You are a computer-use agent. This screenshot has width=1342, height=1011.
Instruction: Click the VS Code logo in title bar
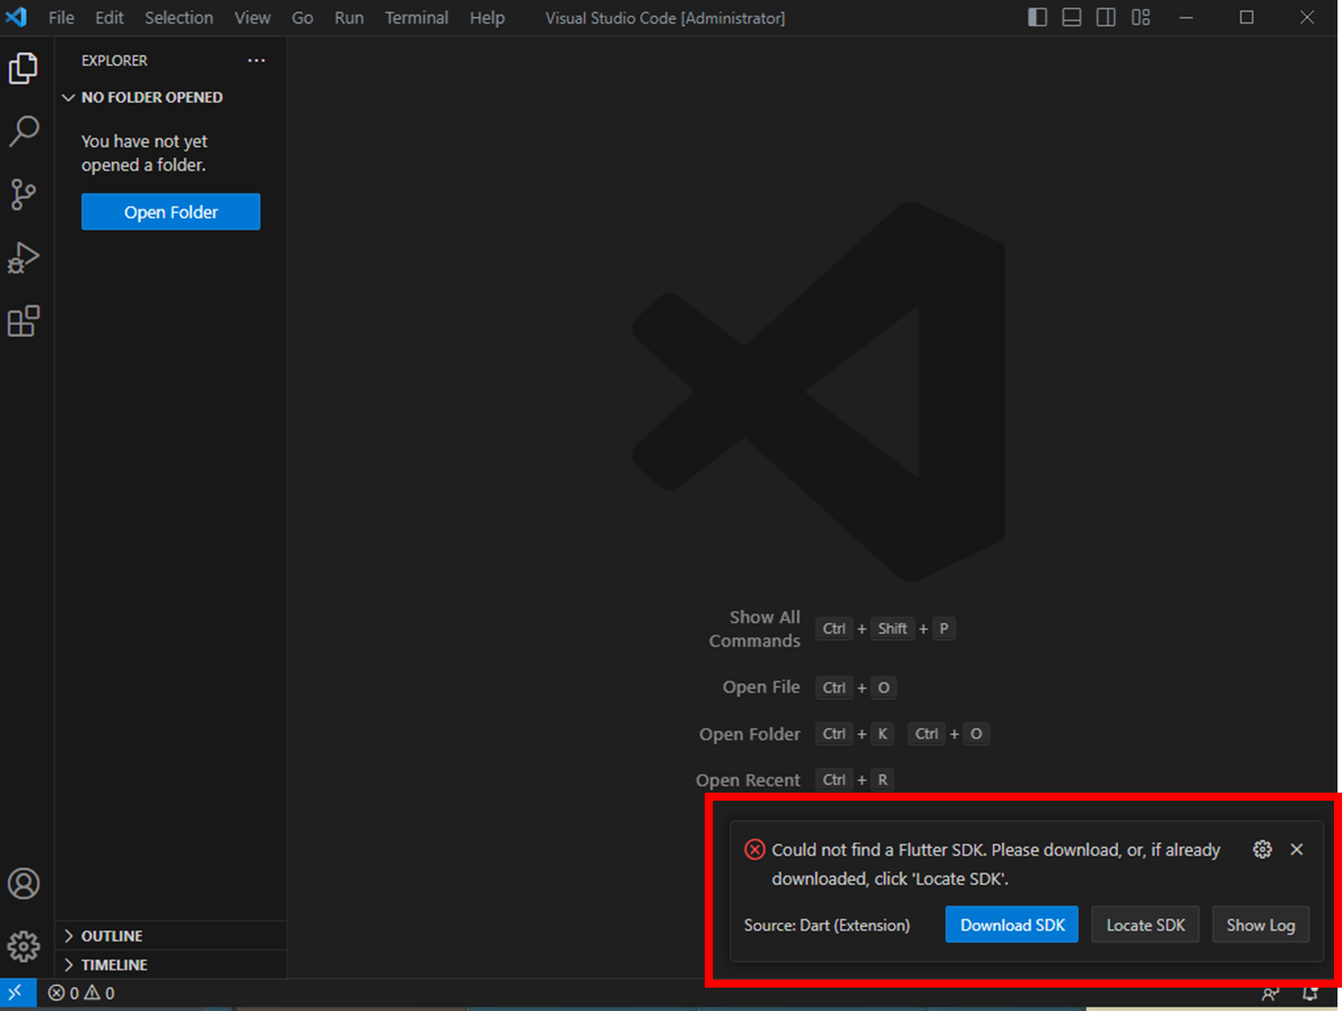pos(16,17)
